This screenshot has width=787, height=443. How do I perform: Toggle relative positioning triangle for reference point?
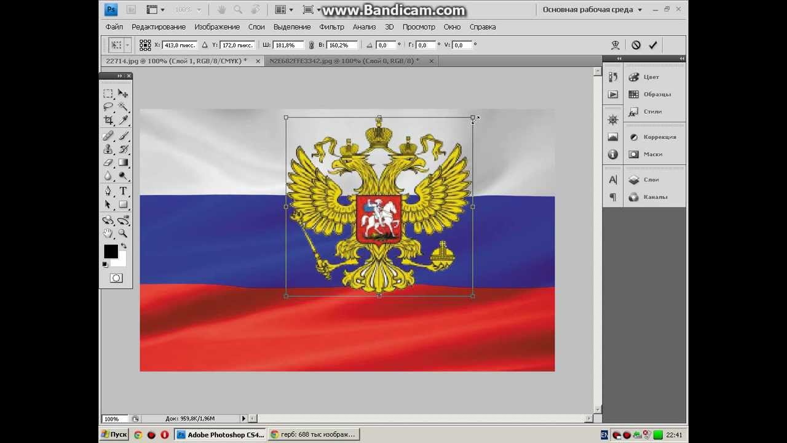pos(205,45)
